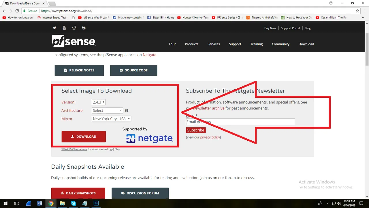
Task: Open Products navigation menu
Action: pos(191,44)
